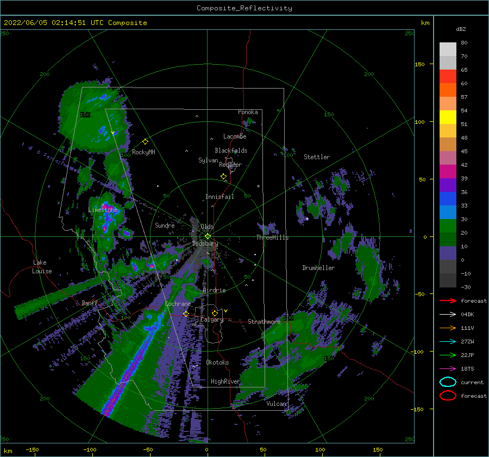489x457 pixels.
Task: Click the yellow diamond marker beside RockyMH
Action: (x=145, y=142)
